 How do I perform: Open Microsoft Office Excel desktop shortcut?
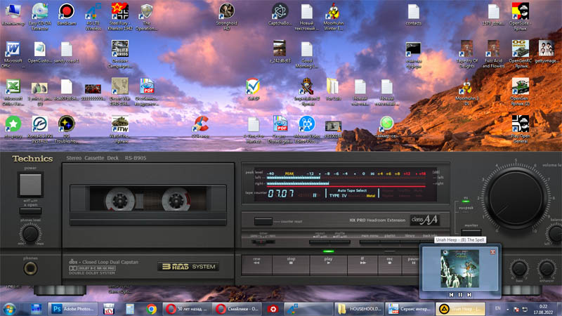point(13,92)
